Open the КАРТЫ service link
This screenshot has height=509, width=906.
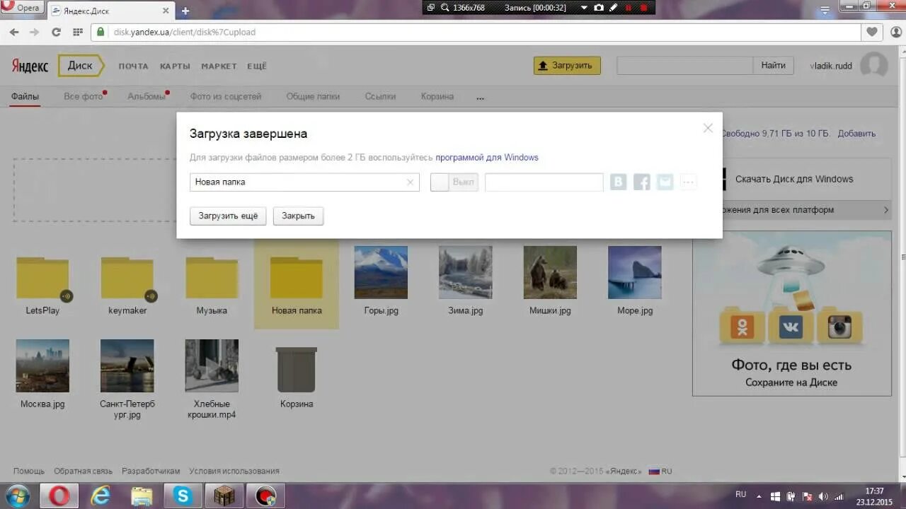click(175, 66)
